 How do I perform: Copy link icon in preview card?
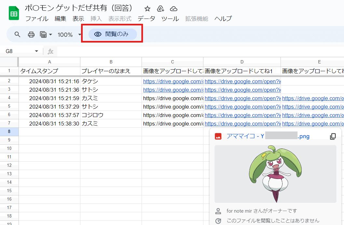coord(333,136)
